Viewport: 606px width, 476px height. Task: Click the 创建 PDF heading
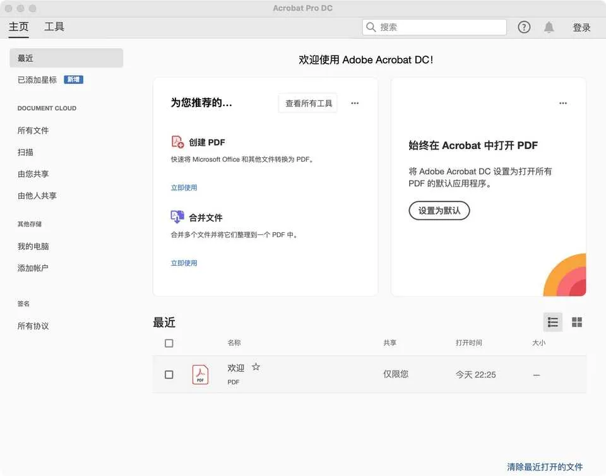click(x=207, y=142)
